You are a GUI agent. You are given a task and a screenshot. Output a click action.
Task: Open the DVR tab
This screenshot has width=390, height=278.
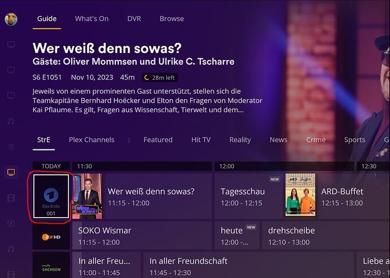click(x=134, y=19)
